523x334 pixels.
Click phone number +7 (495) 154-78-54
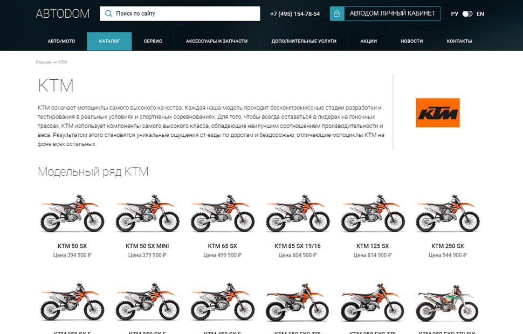(x=295, y=14)
